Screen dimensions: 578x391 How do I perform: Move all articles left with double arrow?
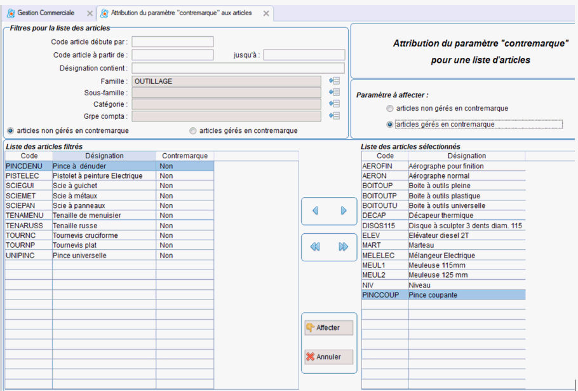click(315, 247)
